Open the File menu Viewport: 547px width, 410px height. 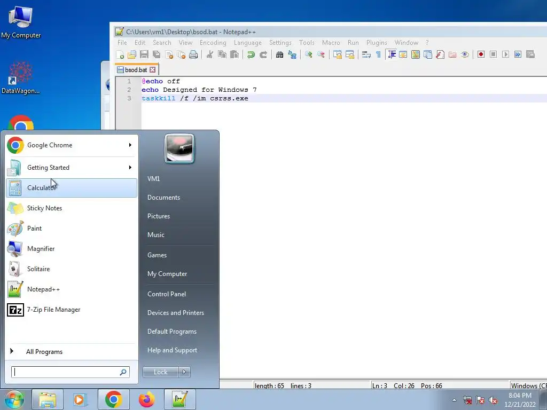[x=122, y=43]
